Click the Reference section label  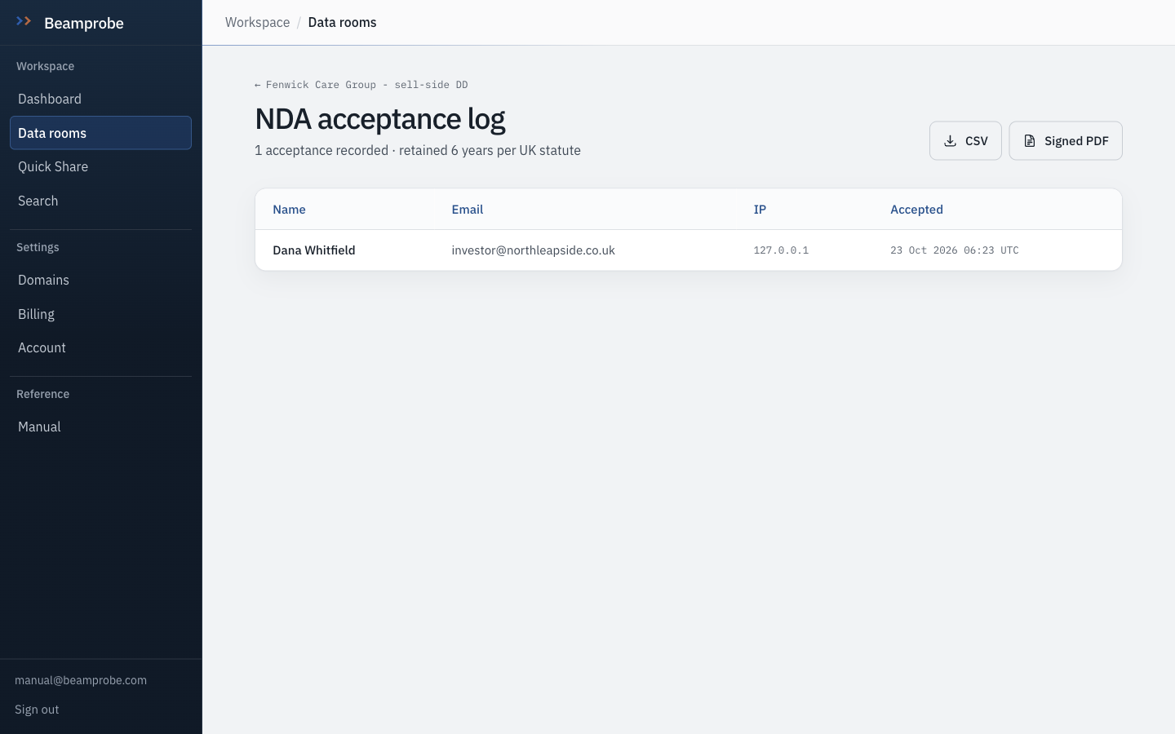[42, 394]
